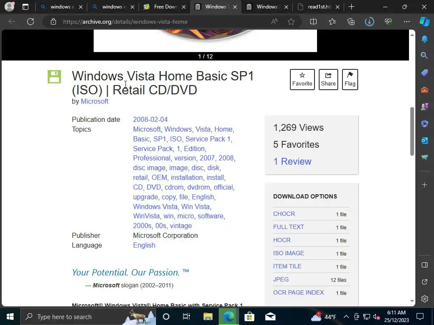Open the English language link

click(144, 245)
